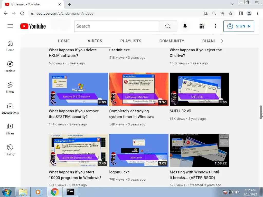Share this page icon
This screenshot has width=263, height=197.
222,13
